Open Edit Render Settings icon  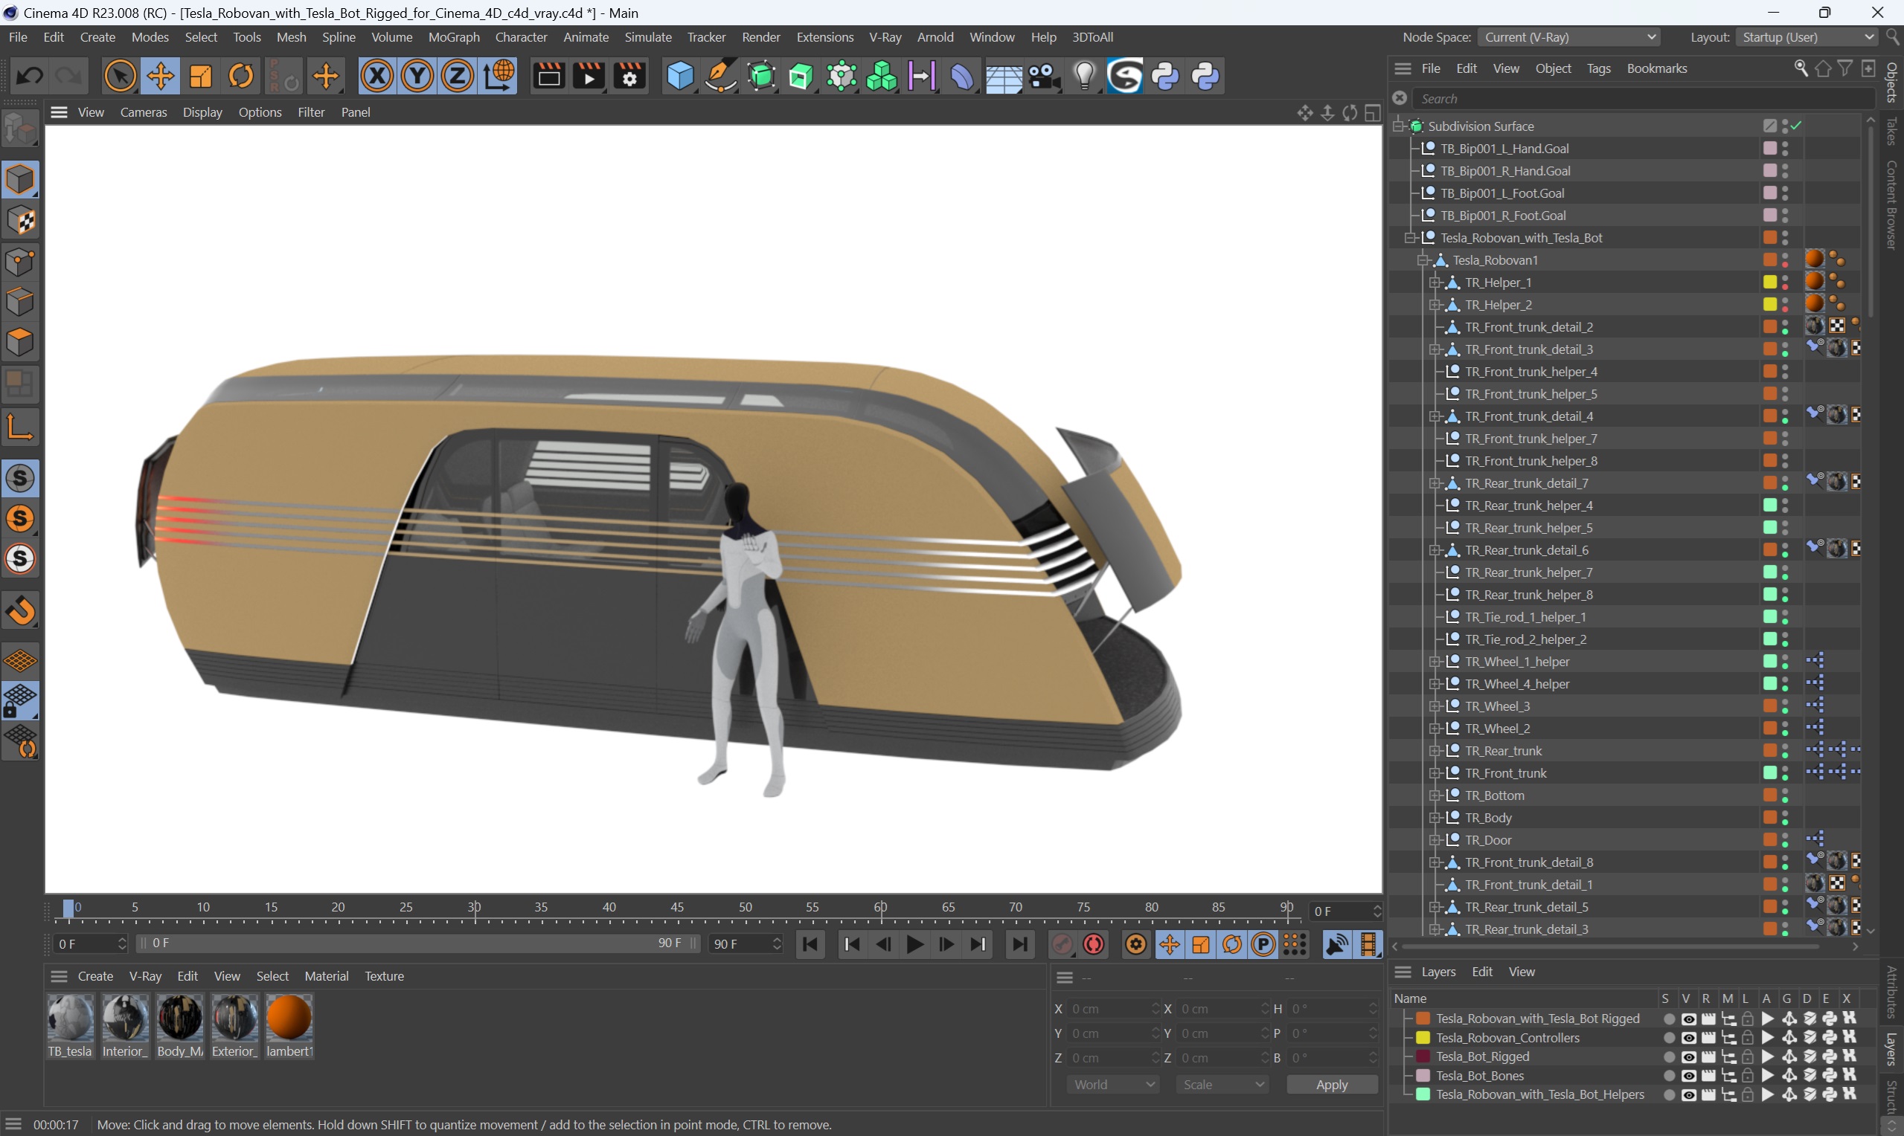tap(629, 76)
